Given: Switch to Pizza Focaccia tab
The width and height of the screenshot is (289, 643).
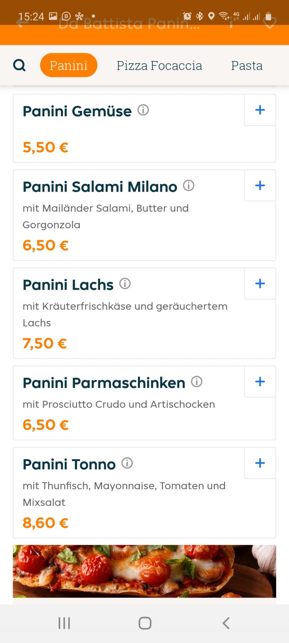Looking at the screenshot, I should click(x=159, y=66).
